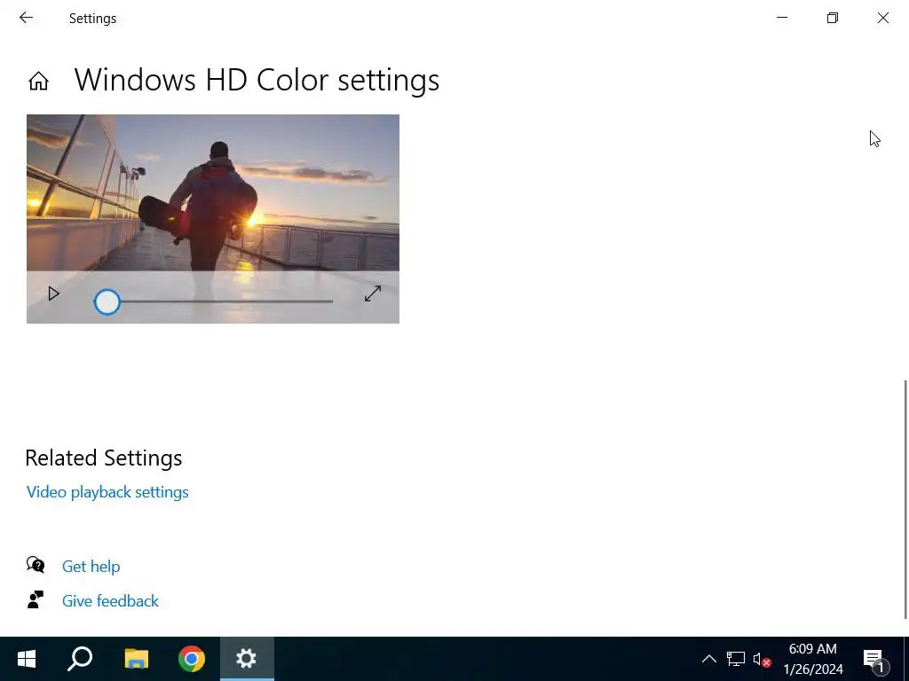Open taskbar Search magnifier
The width and height of the screenshot is (909, 681).
pyautogui.click(x=80, y=659)
